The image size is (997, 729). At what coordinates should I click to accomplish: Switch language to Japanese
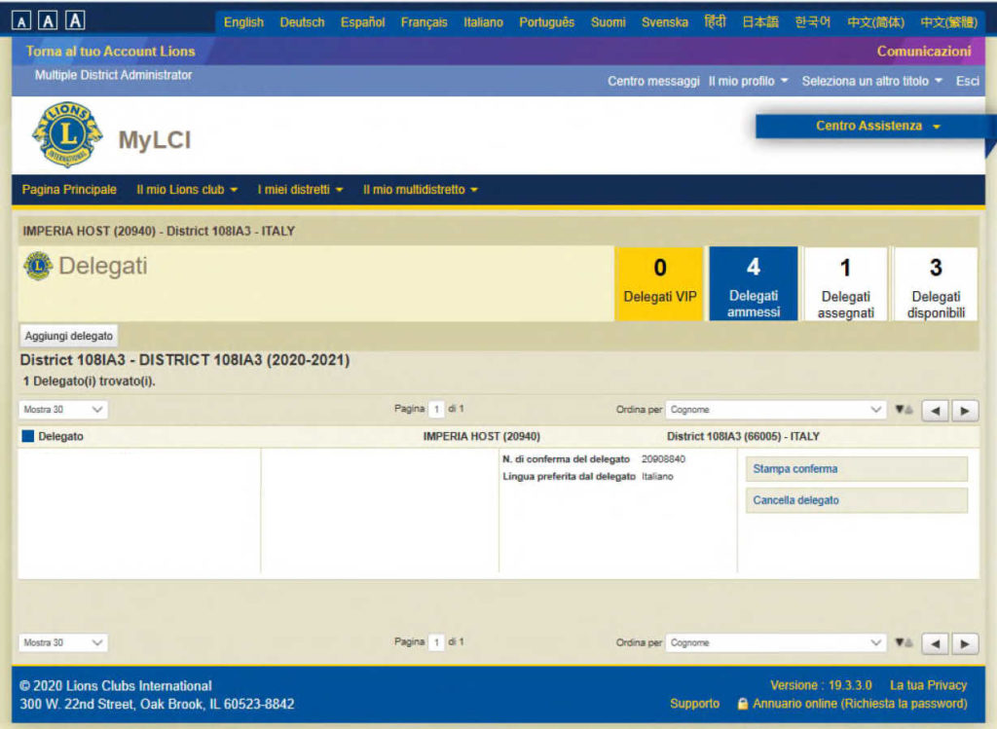[760, 22]
